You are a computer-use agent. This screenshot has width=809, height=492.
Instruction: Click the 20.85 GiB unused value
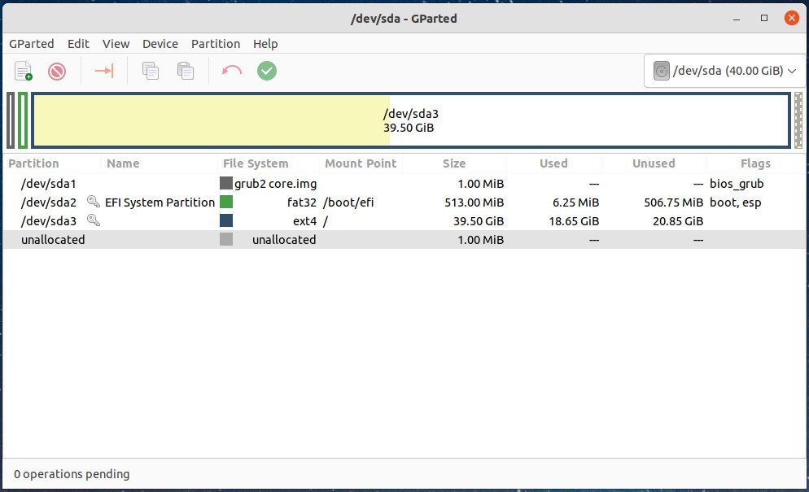point(678,220)
